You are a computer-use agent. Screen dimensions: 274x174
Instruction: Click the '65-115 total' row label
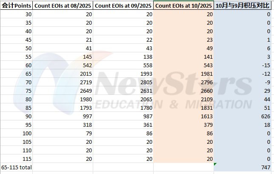point(17,168)
